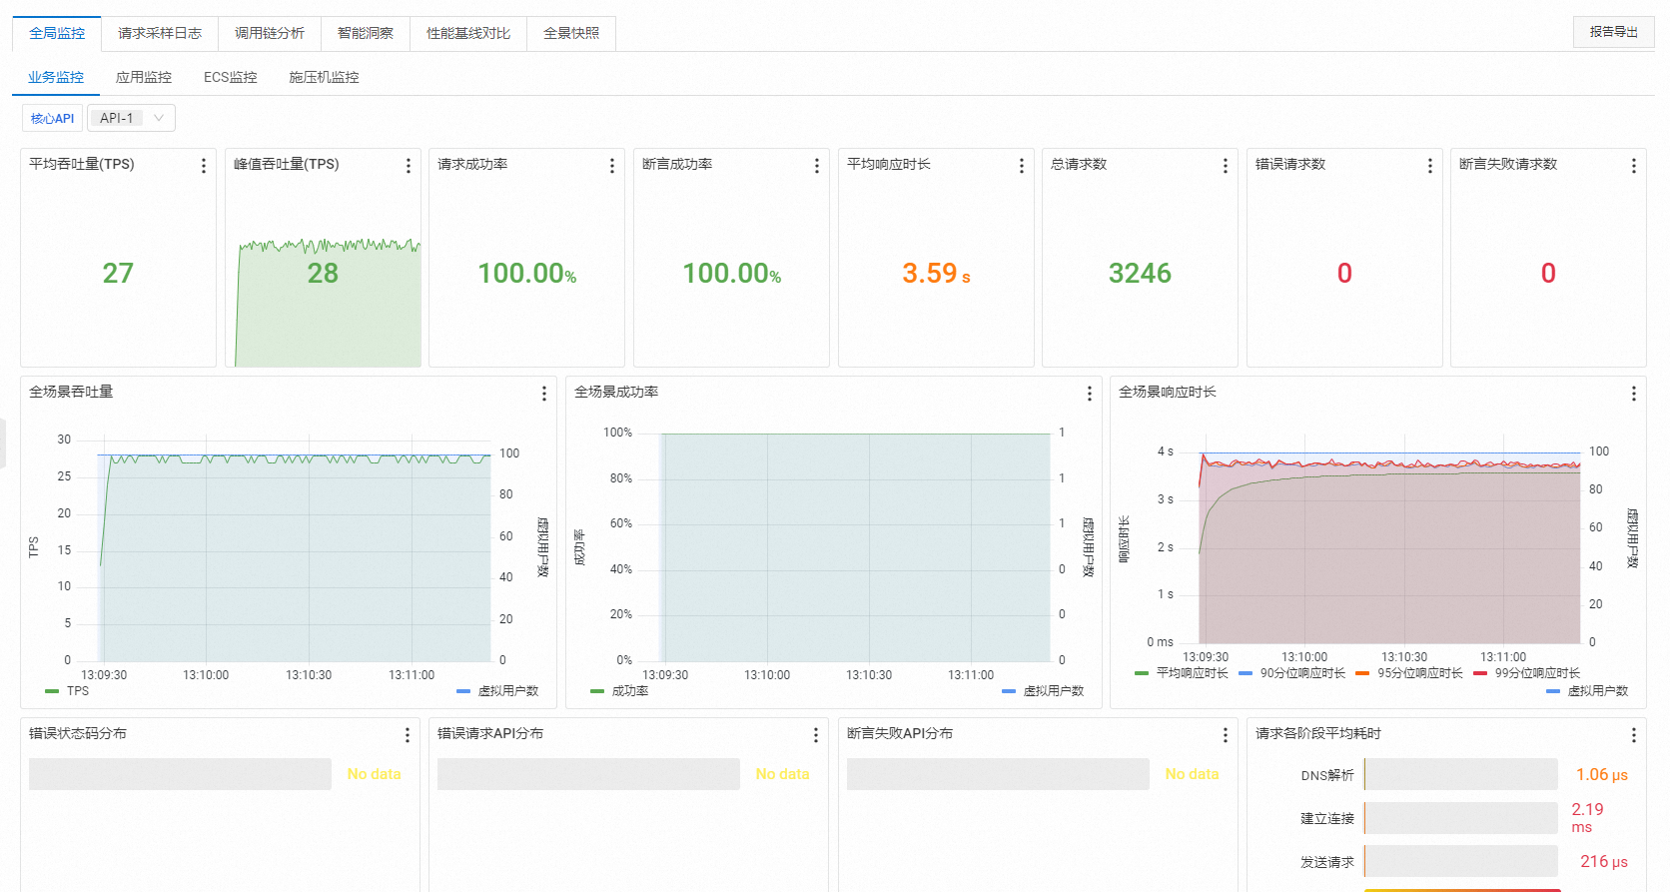Open the 错误请求数 card more-options menu
The image size is (1670, 892).
[1430, 166]
